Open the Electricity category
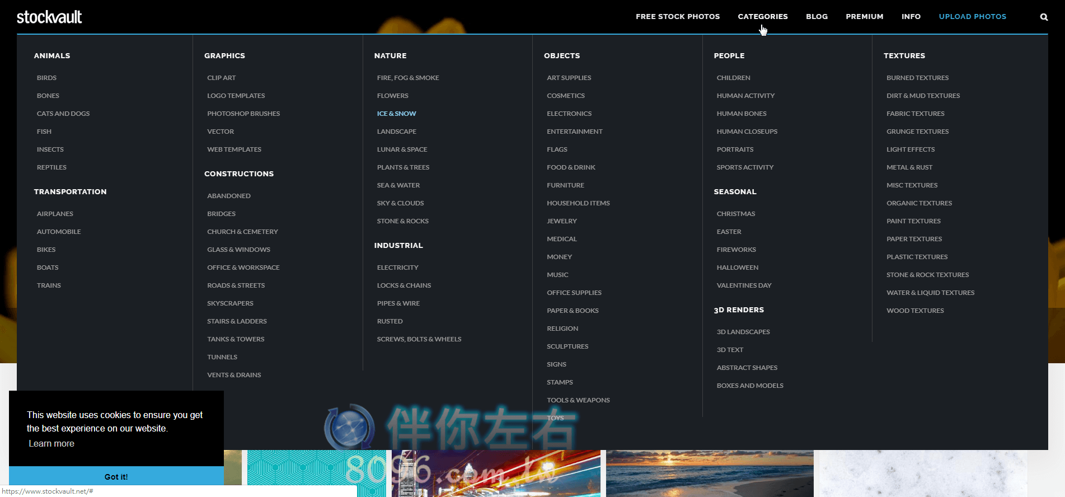Image resolution: width=1065 pixels, height=497 pixels. coord(398,268)
